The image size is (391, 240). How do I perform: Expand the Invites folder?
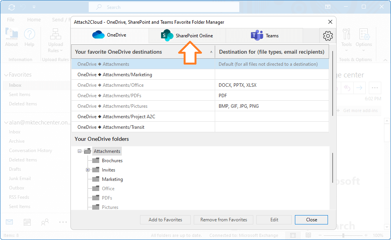[x=87, y=170]
